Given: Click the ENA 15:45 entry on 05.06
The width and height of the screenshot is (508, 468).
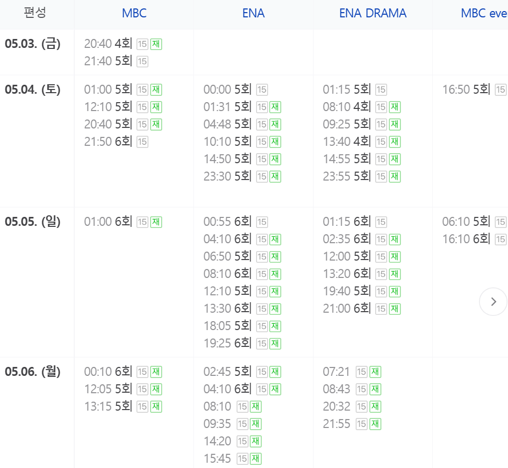Looking at the screenshot, I should pyautogui.click(x=232, y=459).
